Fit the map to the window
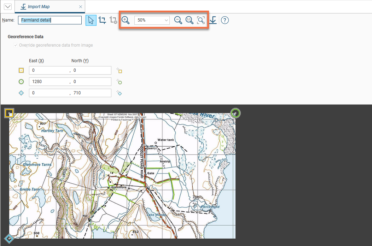The width and height of the screenshot is (372, 246). (201, 20)
